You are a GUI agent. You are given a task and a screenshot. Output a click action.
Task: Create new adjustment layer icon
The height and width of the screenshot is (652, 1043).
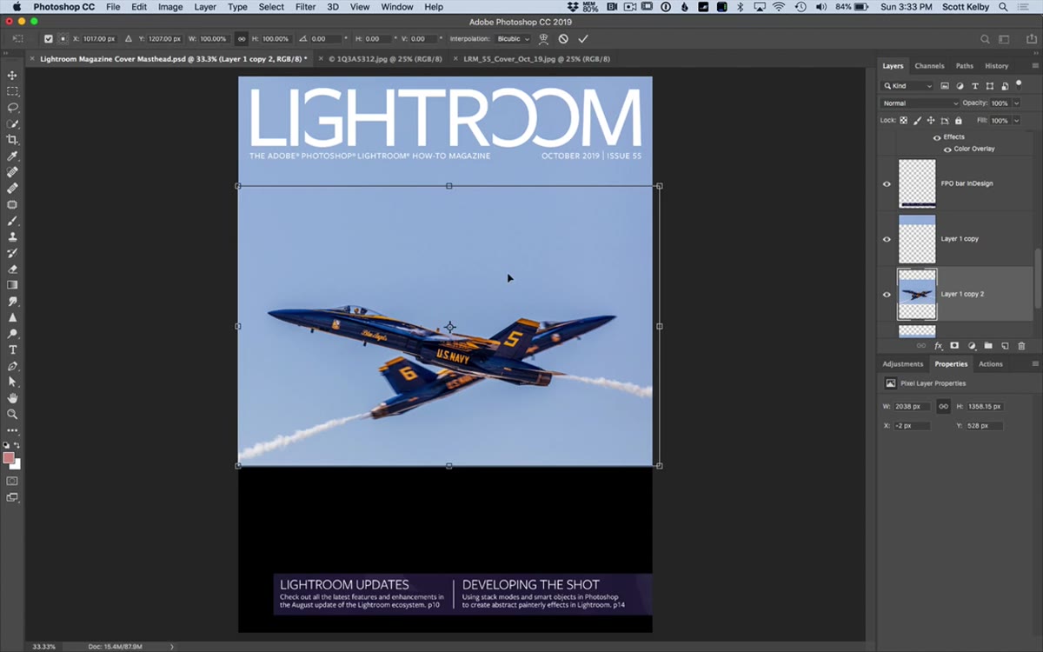click(x=972, y=346)
